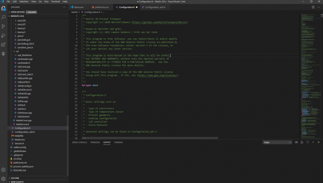Open the Search view in activity bar

tap(3, 17)
